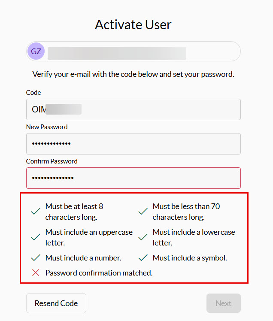Click the Next button
Image resolution: width=273 pixels, height=321 pixels.
[223, 303]
